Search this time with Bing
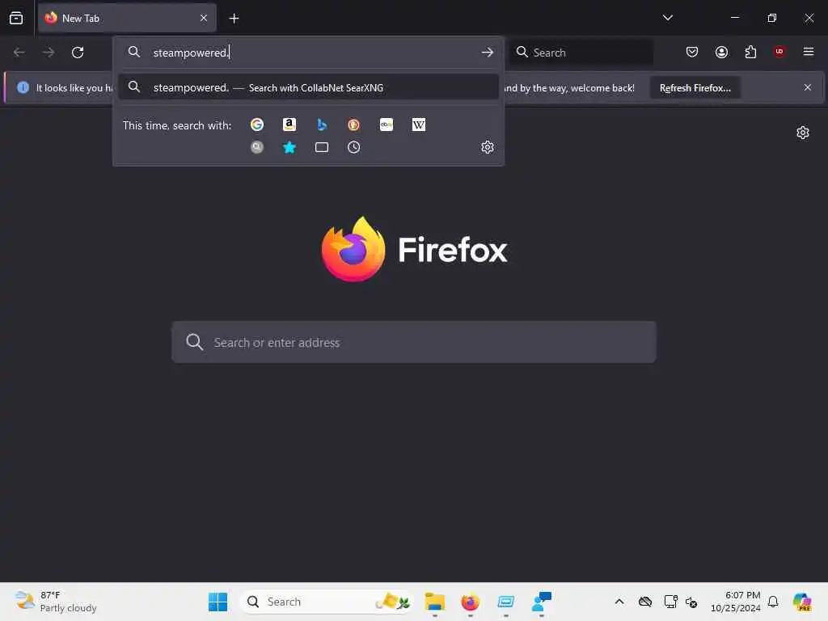This screenshot has height=621, width=828. click(x=322, y=125)
